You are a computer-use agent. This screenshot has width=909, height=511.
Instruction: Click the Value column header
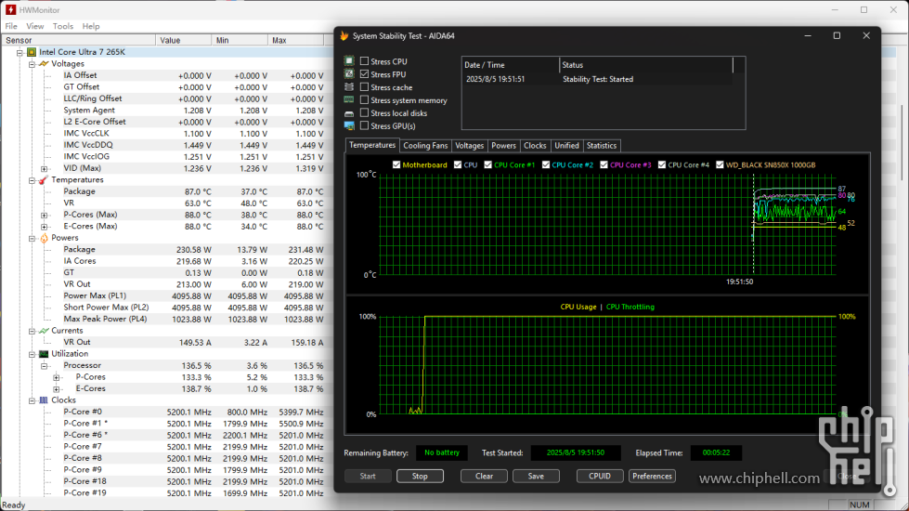[x=183, y=40]
